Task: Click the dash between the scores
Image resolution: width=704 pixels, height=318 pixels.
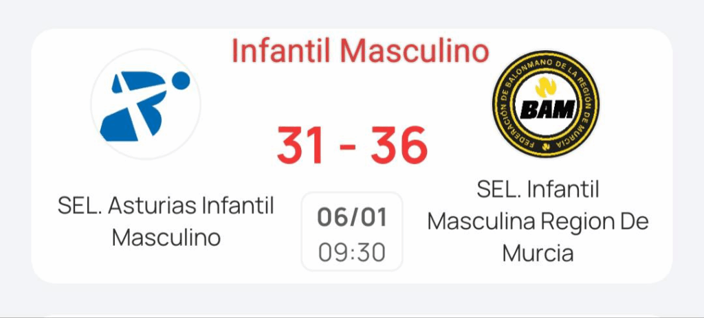Action: point(351,147)
